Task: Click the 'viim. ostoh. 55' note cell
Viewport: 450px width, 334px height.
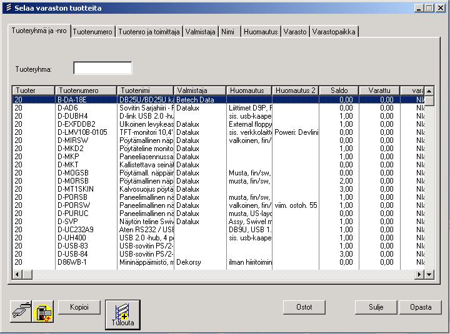Action: point(296,205)
